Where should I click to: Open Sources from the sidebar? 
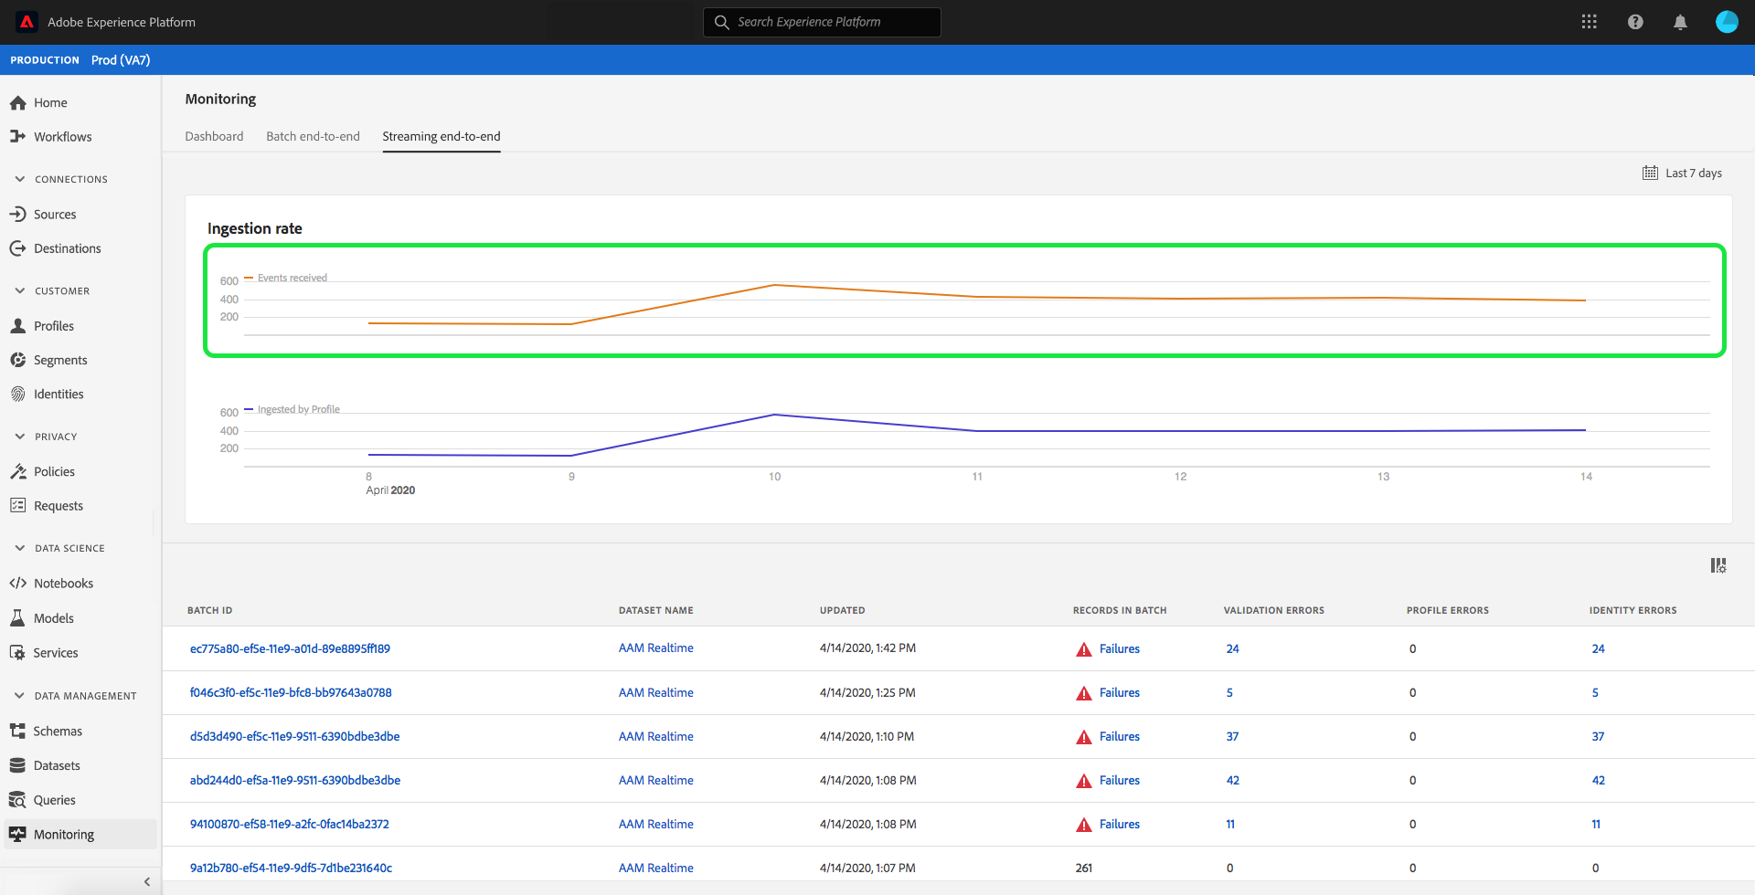(x=55, y=215)
